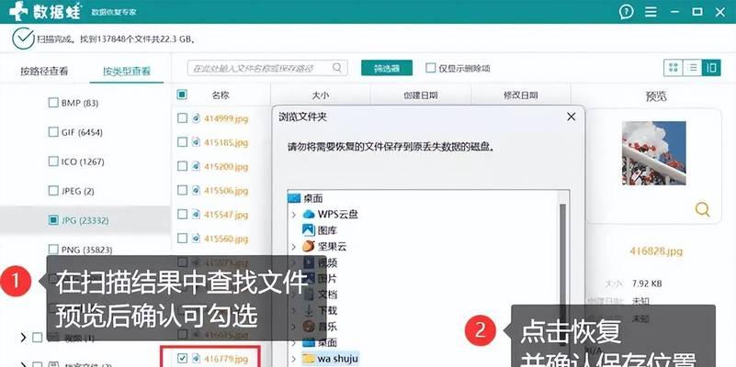
Task: Sort by 大小 column header
Action: (320, 95)
